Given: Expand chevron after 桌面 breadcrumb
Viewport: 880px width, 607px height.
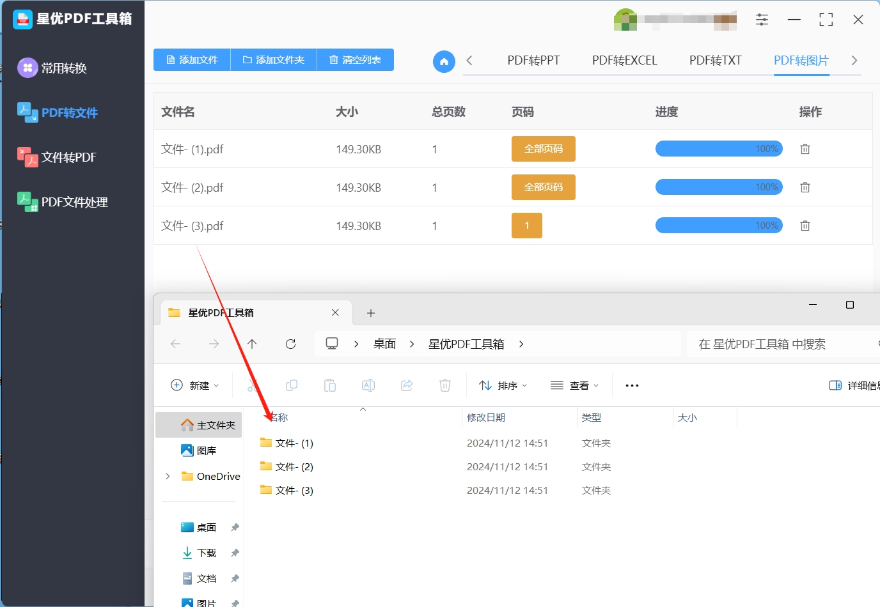Looking at the screenshot, I should point(412,344).
